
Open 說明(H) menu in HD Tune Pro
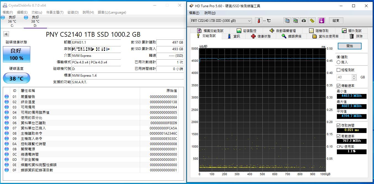click(210, 13)
